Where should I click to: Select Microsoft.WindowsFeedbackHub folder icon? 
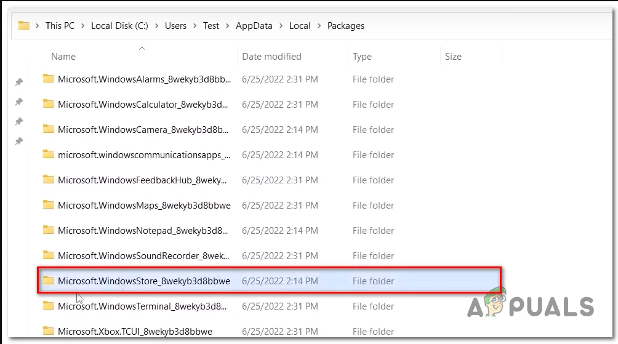pos(49,179)
